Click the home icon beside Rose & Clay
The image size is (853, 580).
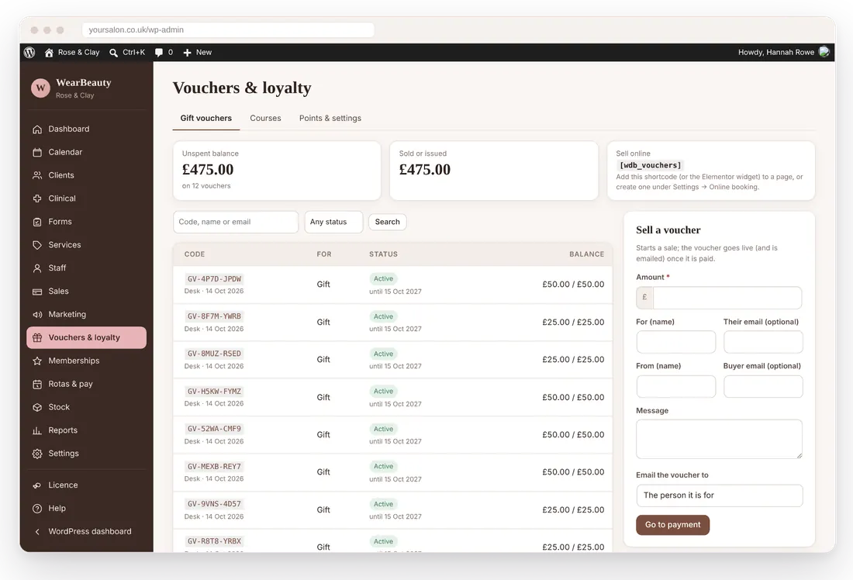(49, 52)
